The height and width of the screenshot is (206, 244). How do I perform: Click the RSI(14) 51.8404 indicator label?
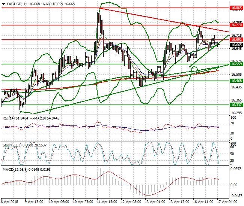(15, 118)
